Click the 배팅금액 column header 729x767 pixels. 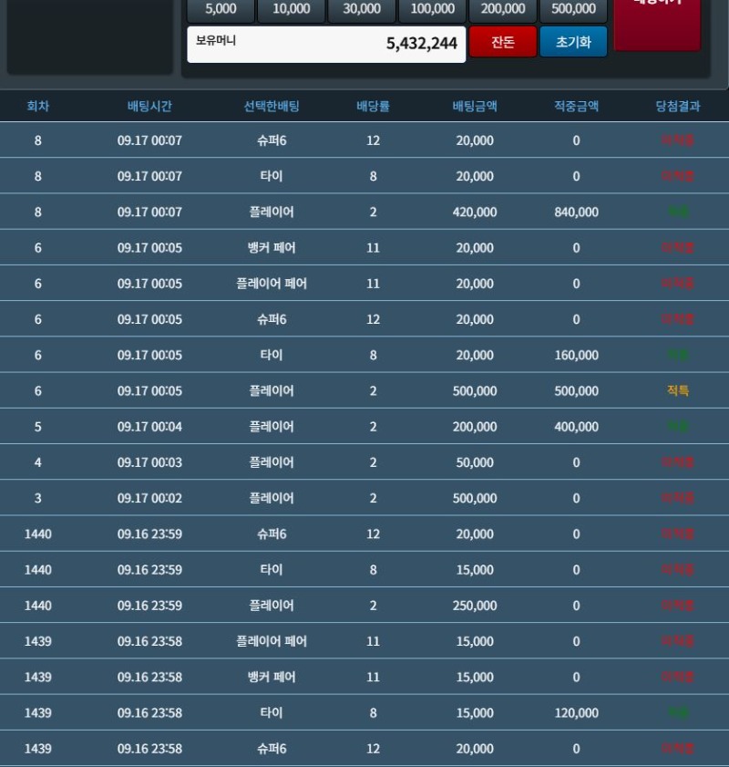coord(475,106)
